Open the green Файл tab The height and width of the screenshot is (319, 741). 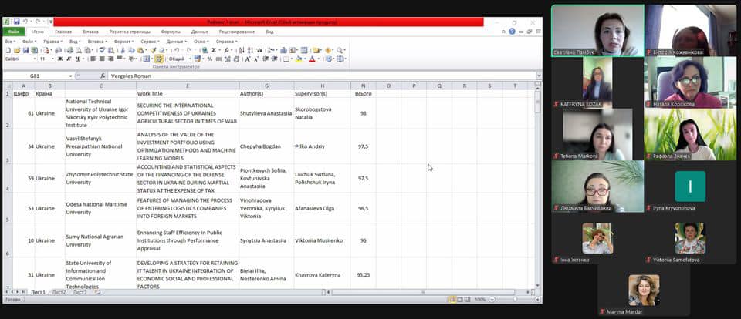(13, 32)
